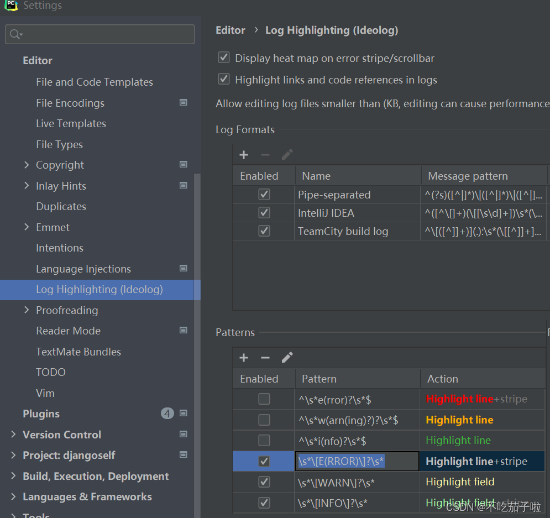The height and width of the screenshot is (518, 550).
Task: Open File Types settings page
Action: 59,144
